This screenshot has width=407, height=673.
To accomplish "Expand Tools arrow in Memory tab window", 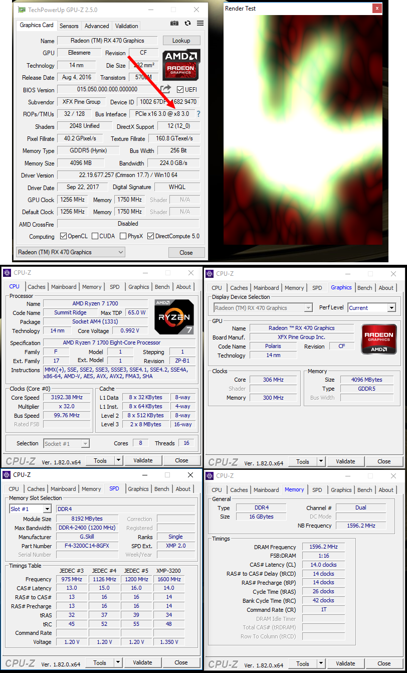I will pyautogui.click(x=321, y=663).
